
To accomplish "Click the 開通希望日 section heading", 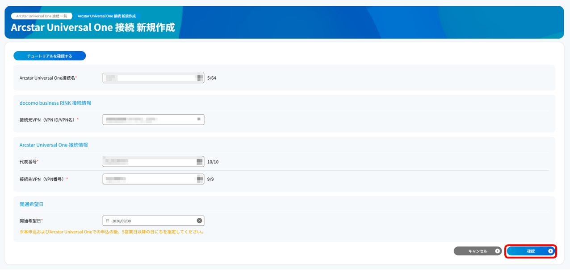I will tap(31, 204).
